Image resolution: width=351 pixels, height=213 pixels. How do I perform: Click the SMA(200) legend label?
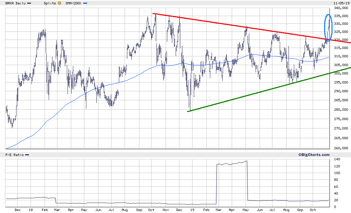click(74, 3)
